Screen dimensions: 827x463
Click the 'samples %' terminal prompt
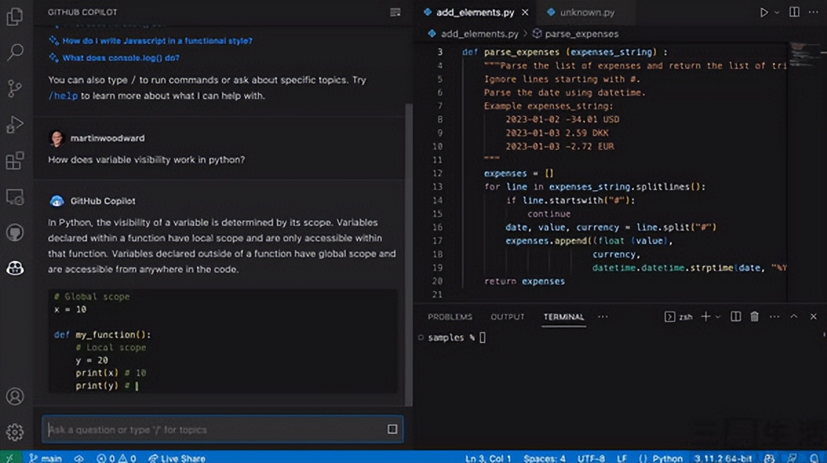(451, 338)
